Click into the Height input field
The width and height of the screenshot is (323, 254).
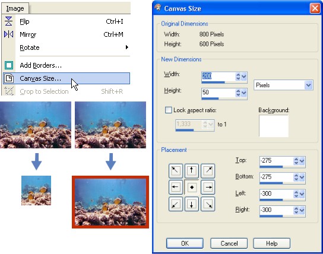[218, 93]
